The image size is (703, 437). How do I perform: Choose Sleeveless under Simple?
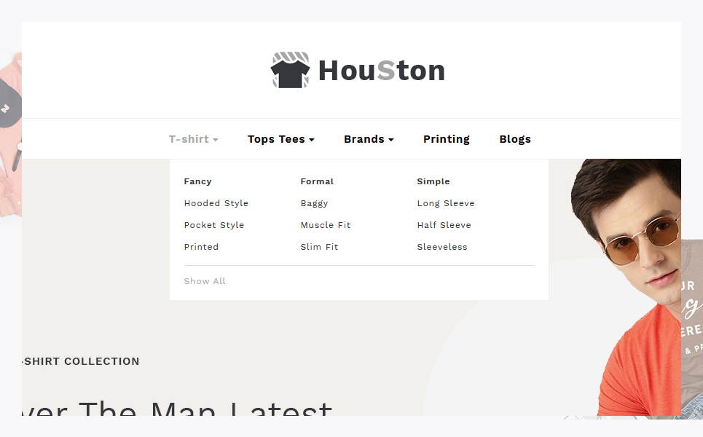click(442, 247)
